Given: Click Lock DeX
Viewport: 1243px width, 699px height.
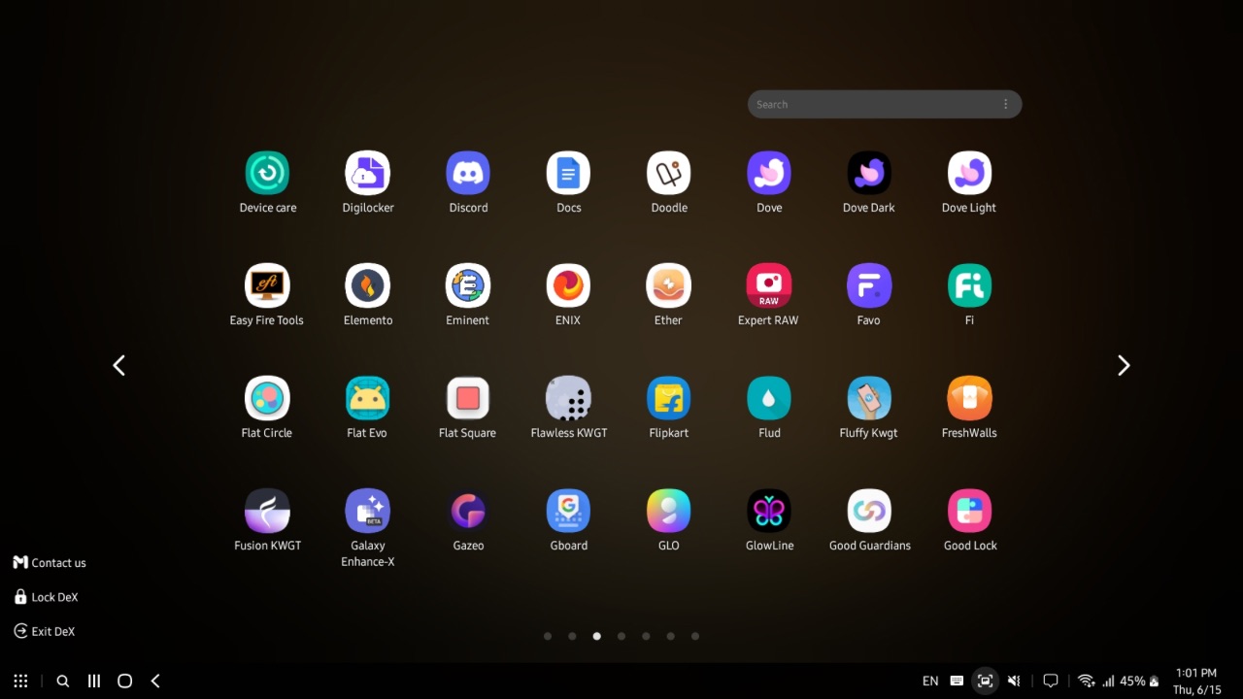Looking at the screenshot, I should point(46,597).
